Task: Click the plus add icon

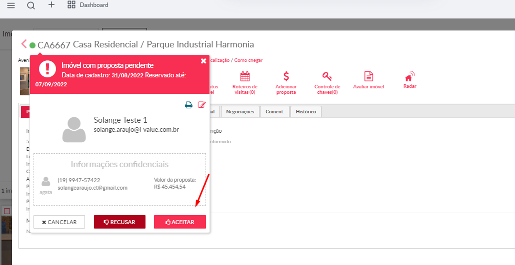Action: click(x=51, y=4)
